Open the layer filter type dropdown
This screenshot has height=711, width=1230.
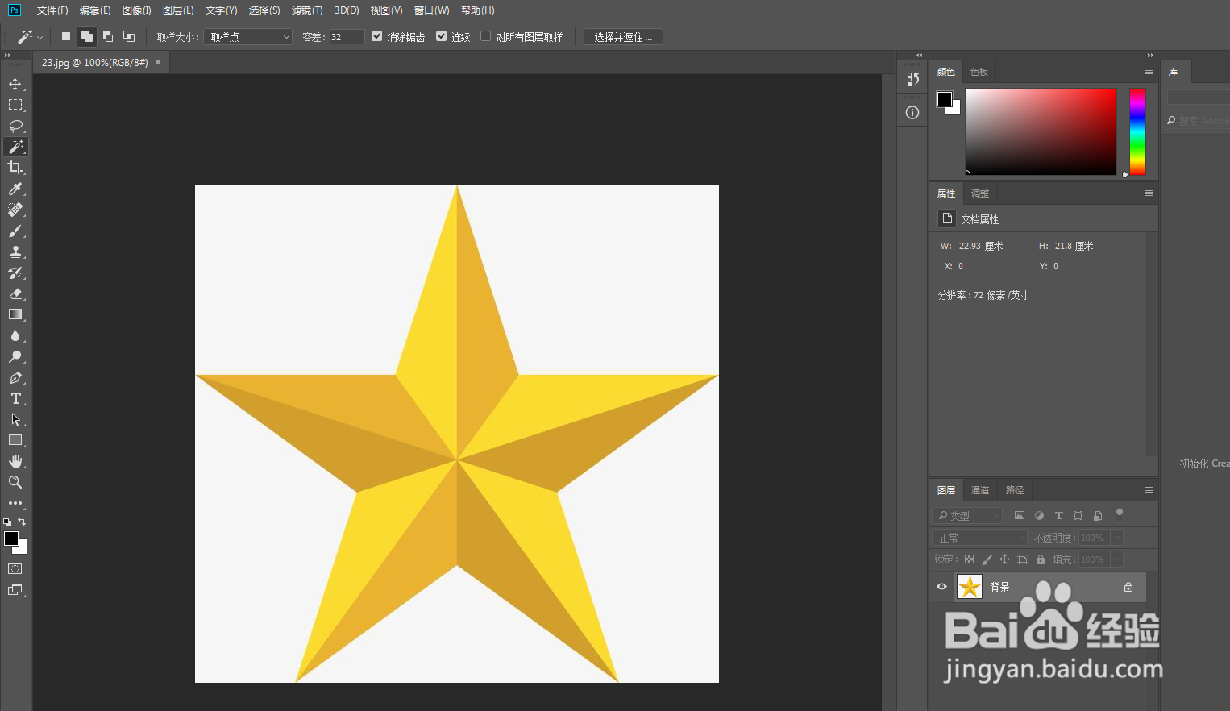pos(968,516)
